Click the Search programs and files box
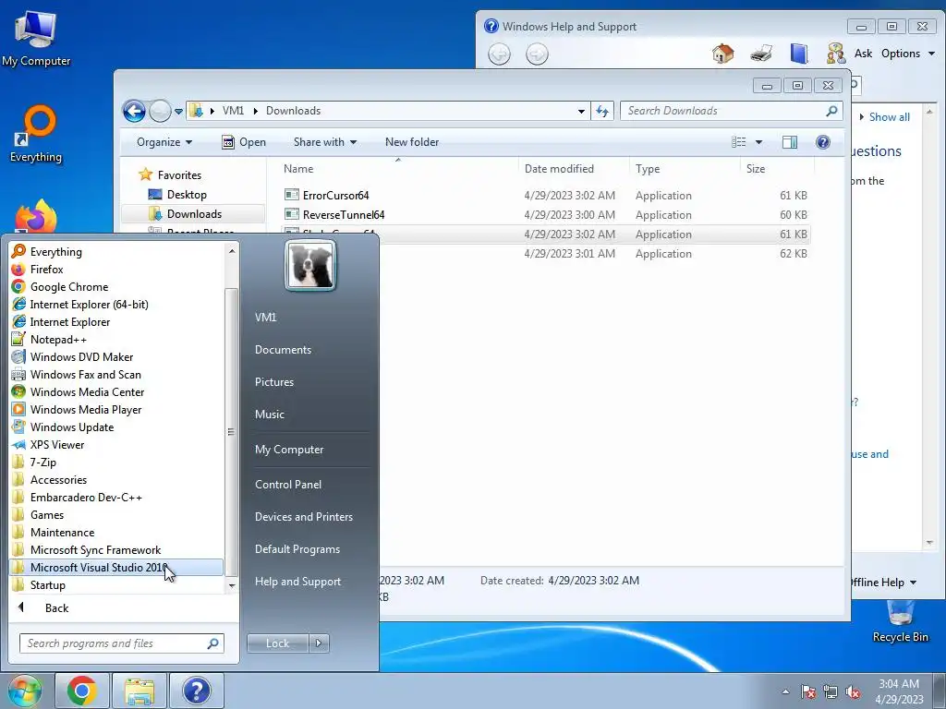Image resolution: width=946 pixels, height=709 pixels. (122, 643)
